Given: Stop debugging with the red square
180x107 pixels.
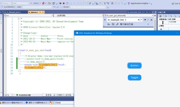Looking at the screenshot, I should click(x=63, y=3).
